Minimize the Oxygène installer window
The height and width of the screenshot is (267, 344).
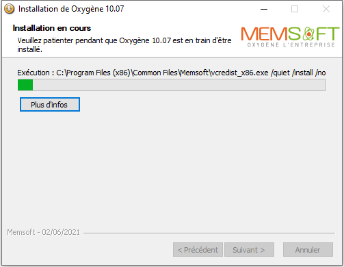tap(264, 9)
